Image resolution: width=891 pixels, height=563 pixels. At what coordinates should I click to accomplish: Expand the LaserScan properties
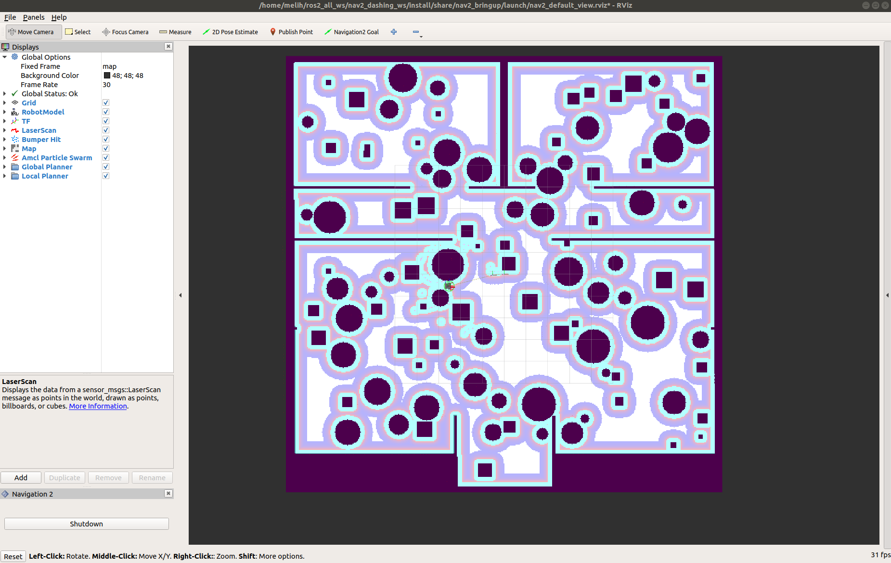5,130
